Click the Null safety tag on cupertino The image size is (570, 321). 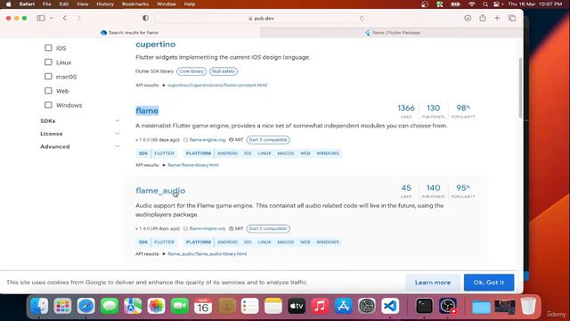point(224,71)
